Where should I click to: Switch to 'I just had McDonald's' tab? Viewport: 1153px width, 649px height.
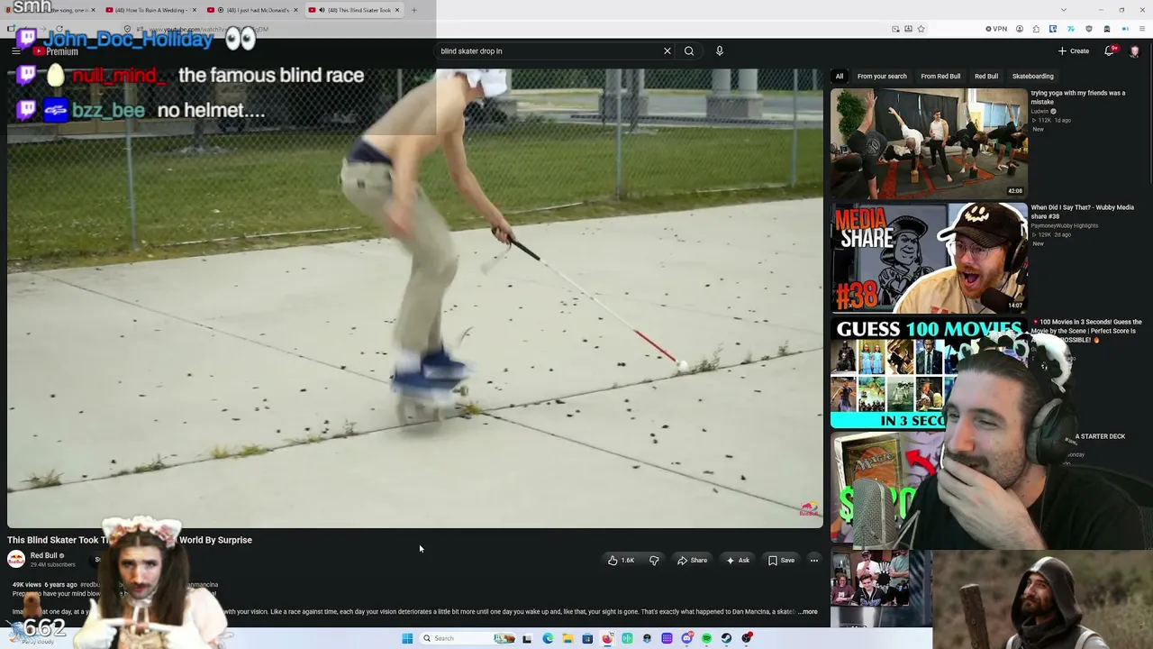251,10
